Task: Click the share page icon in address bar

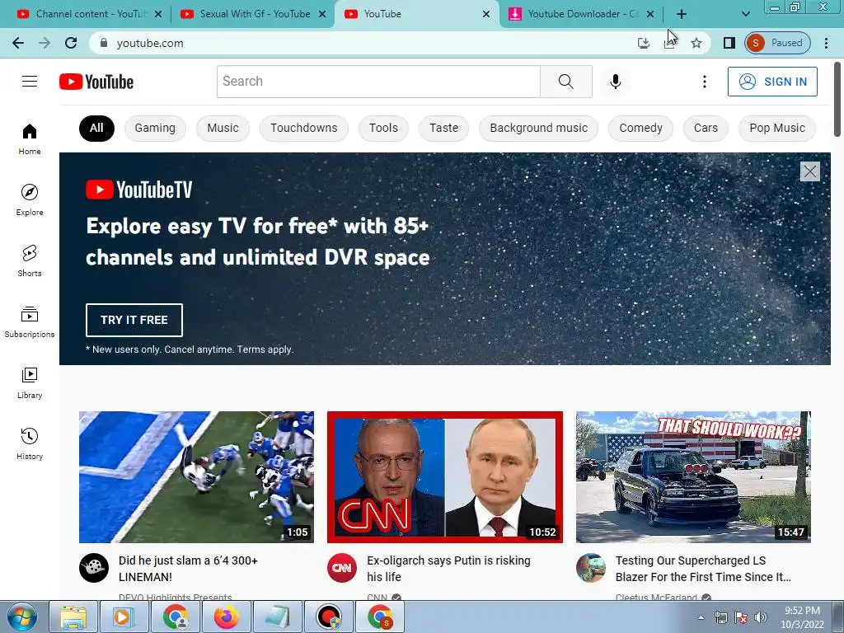Action: tap(669, 43)
